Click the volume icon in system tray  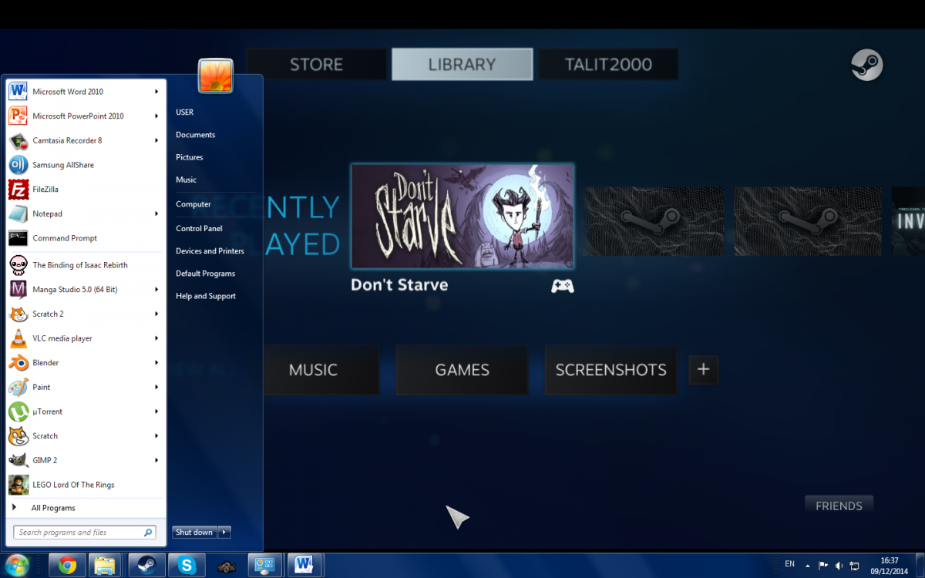pos(839,565)
